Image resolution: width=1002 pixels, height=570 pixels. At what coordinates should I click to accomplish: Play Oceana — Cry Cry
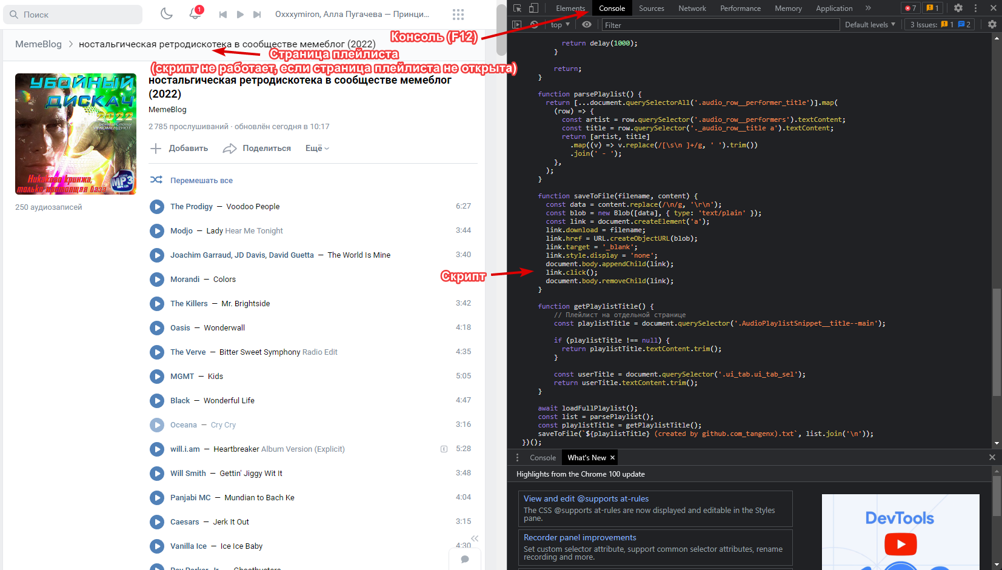[x=157, y=425]
